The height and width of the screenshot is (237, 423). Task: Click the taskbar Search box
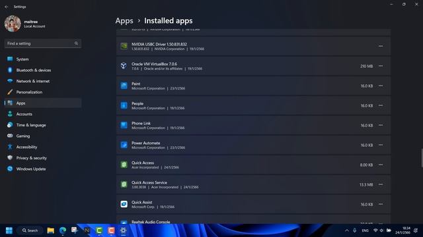point(30,230)
